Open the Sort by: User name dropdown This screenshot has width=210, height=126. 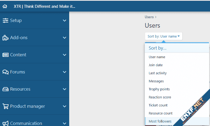pyautogui.click(x=164, y=36)
